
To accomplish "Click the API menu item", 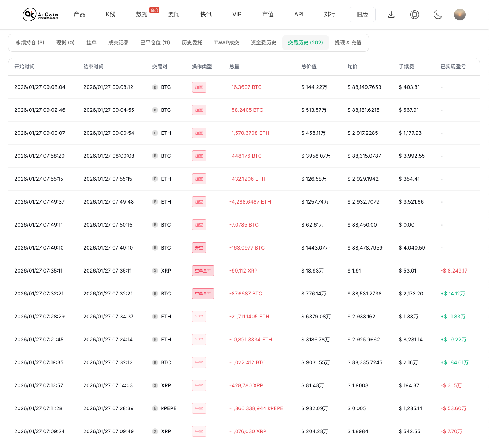I will 299,15.
